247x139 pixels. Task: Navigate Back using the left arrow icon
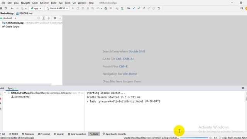point(12,8)
